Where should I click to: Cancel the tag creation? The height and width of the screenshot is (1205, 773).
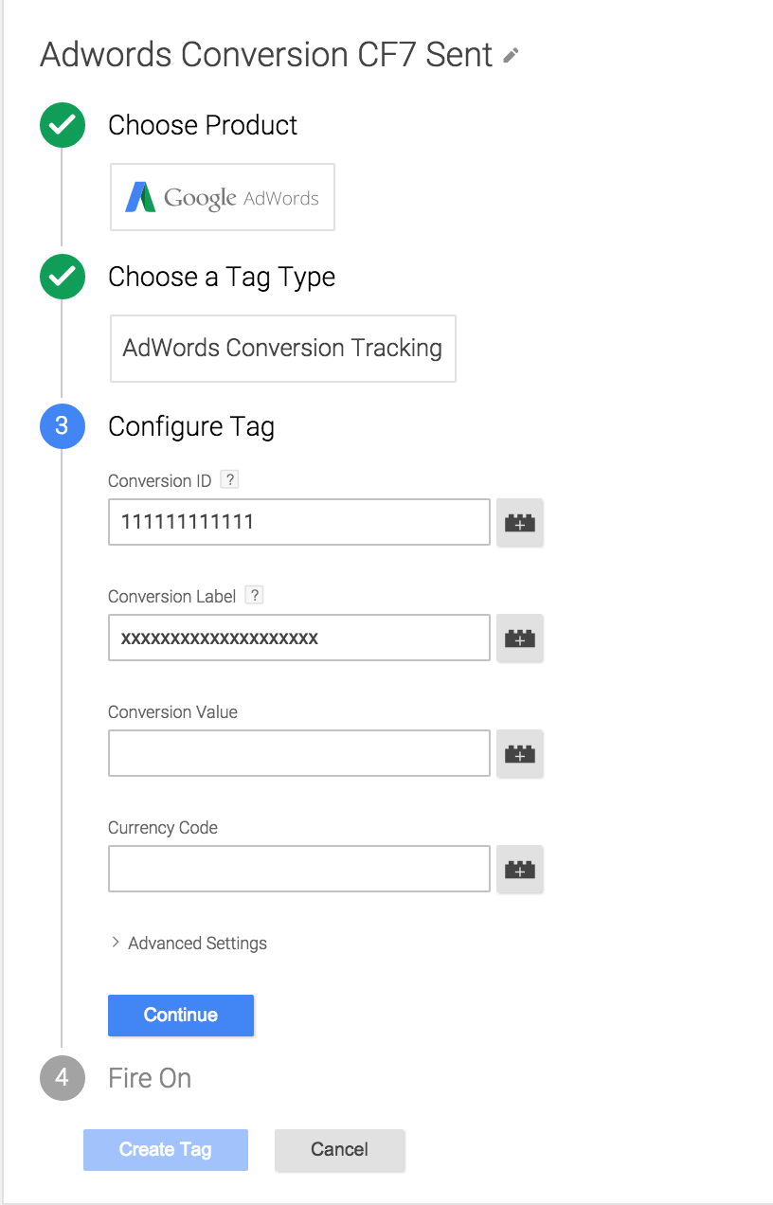coord(339,1149)
